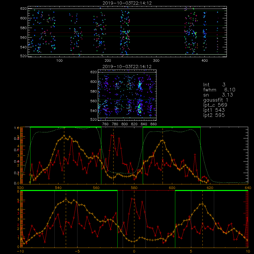The image size is (254, 254).
Task: Click the orange dashed marker at 6 in bottom plot
Action: [x=202, y=219]
